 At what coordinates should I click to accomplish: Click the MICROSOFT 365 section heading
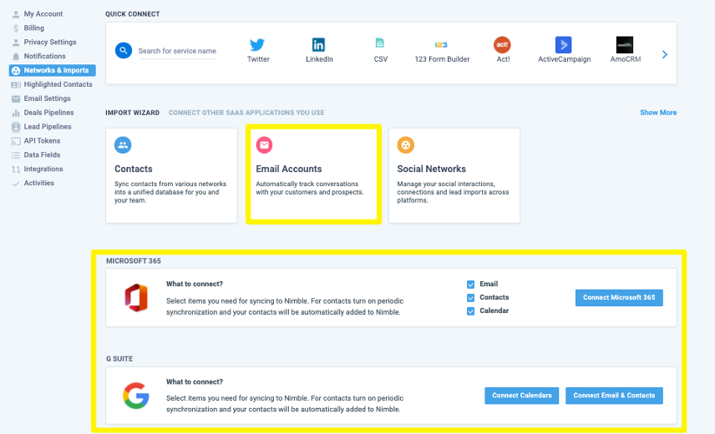coord(133,261)
